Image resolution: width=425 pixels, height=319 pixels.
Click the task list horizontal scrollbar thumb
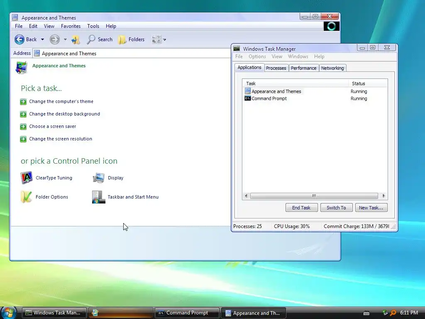(314, 196)
